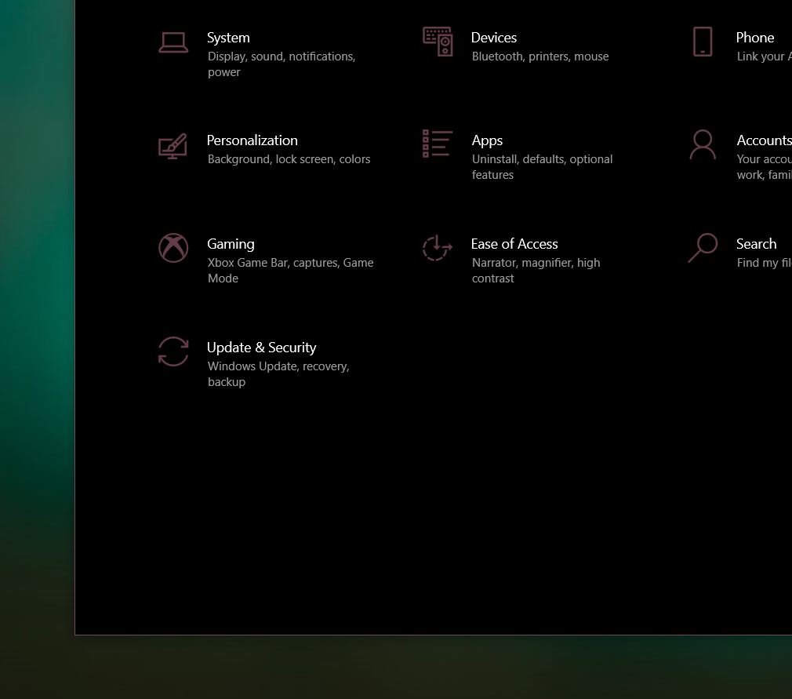Image resolution: width=792 pixels, height=699 pixels.
Task: Open the System laptop icon
Action: pos(173,42)
